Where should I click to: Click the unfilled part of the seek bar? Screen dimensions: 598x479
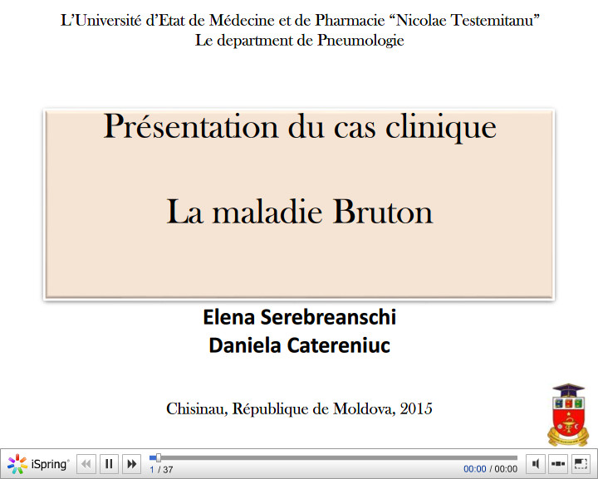pyautogui.click(x=332, y=457)
